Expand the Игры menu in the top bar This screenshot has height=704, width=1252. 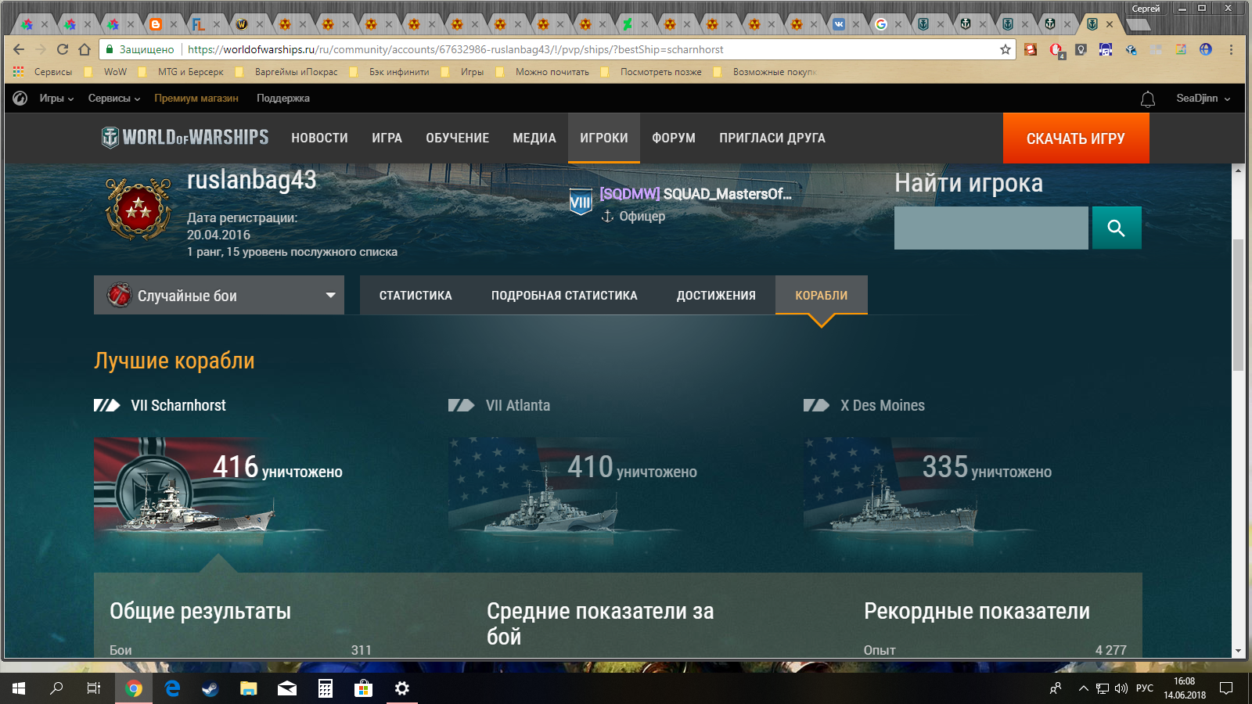(x=56, y=99)
